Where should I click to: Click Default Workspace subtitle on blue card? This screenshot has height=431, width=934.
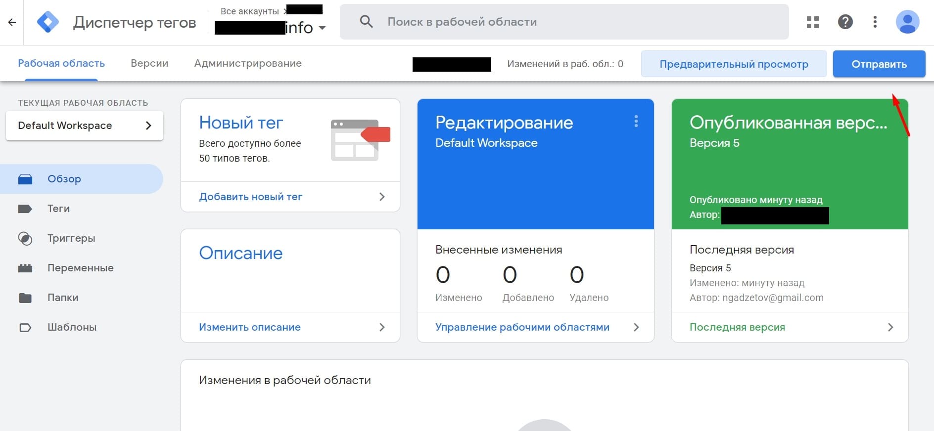click(486, 143)
